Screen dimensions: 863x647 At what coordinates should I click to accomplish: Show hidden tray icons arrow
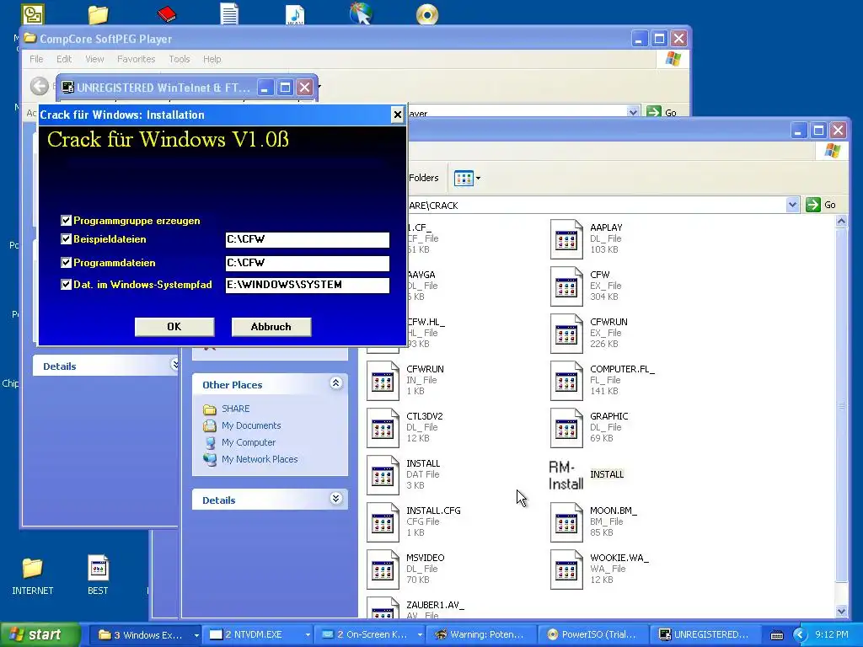coord(799,635)
